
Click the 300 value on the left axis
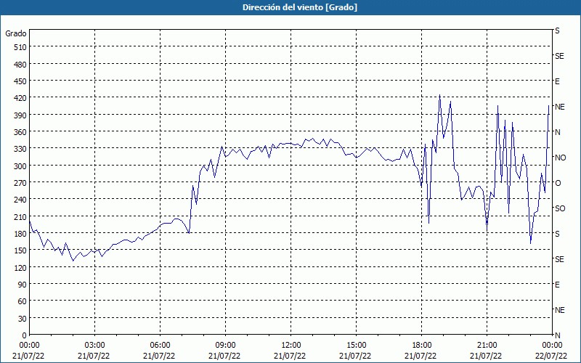click(20, 166)
